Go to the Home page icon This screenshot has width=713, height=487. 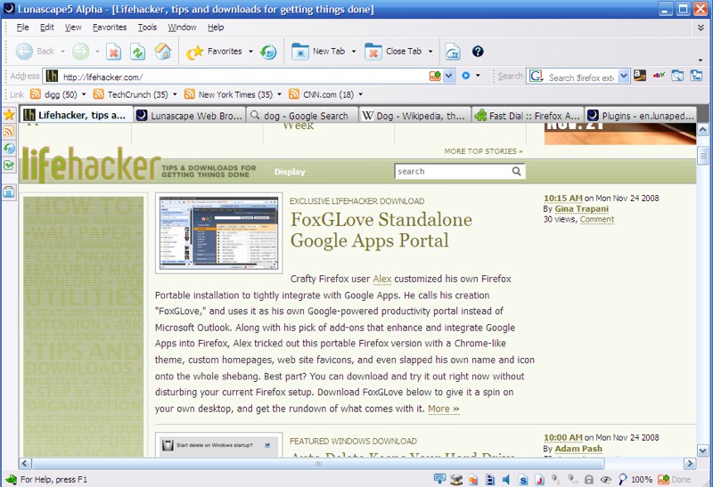[163, 52]
